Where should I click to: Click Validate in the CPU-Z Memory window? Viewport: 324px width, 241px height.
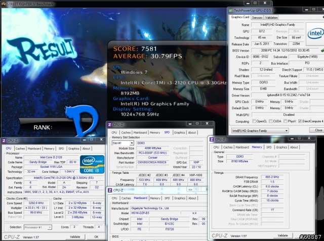click(282, 235)
